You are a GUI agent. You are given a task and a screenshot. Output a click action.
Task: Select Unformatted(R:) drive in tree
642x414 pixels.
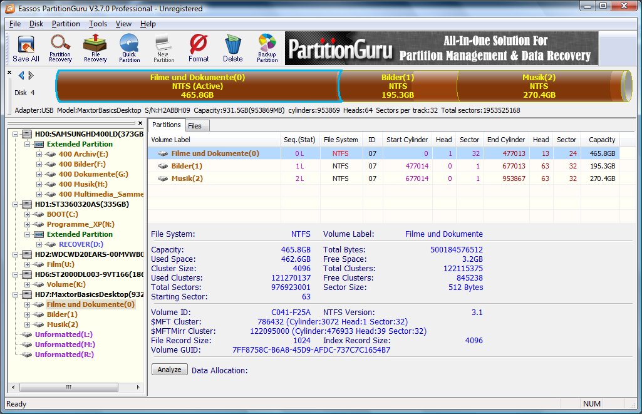point(65,354)
